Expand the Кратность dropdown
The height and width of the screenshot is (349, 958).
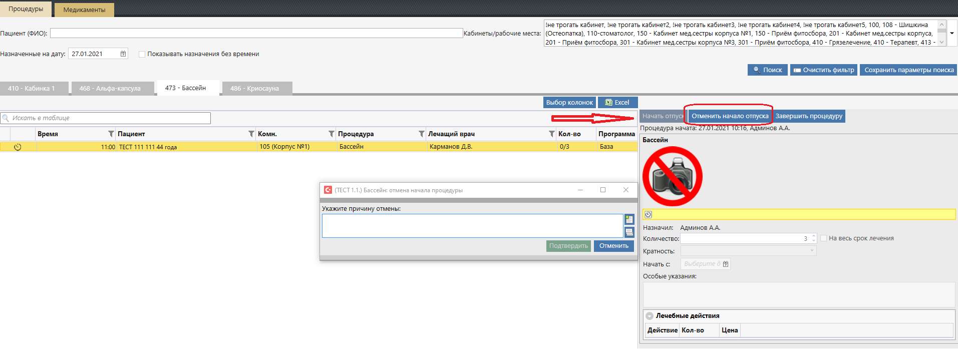812,251
